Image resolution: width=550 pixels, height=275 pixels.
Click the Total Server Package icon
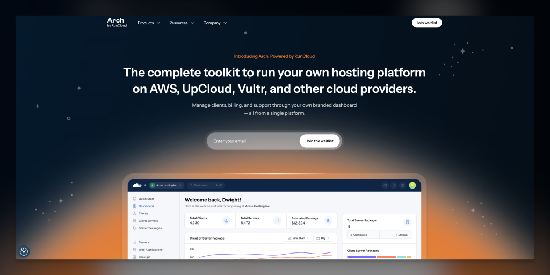pyautogui.click(x=407, y=222)
